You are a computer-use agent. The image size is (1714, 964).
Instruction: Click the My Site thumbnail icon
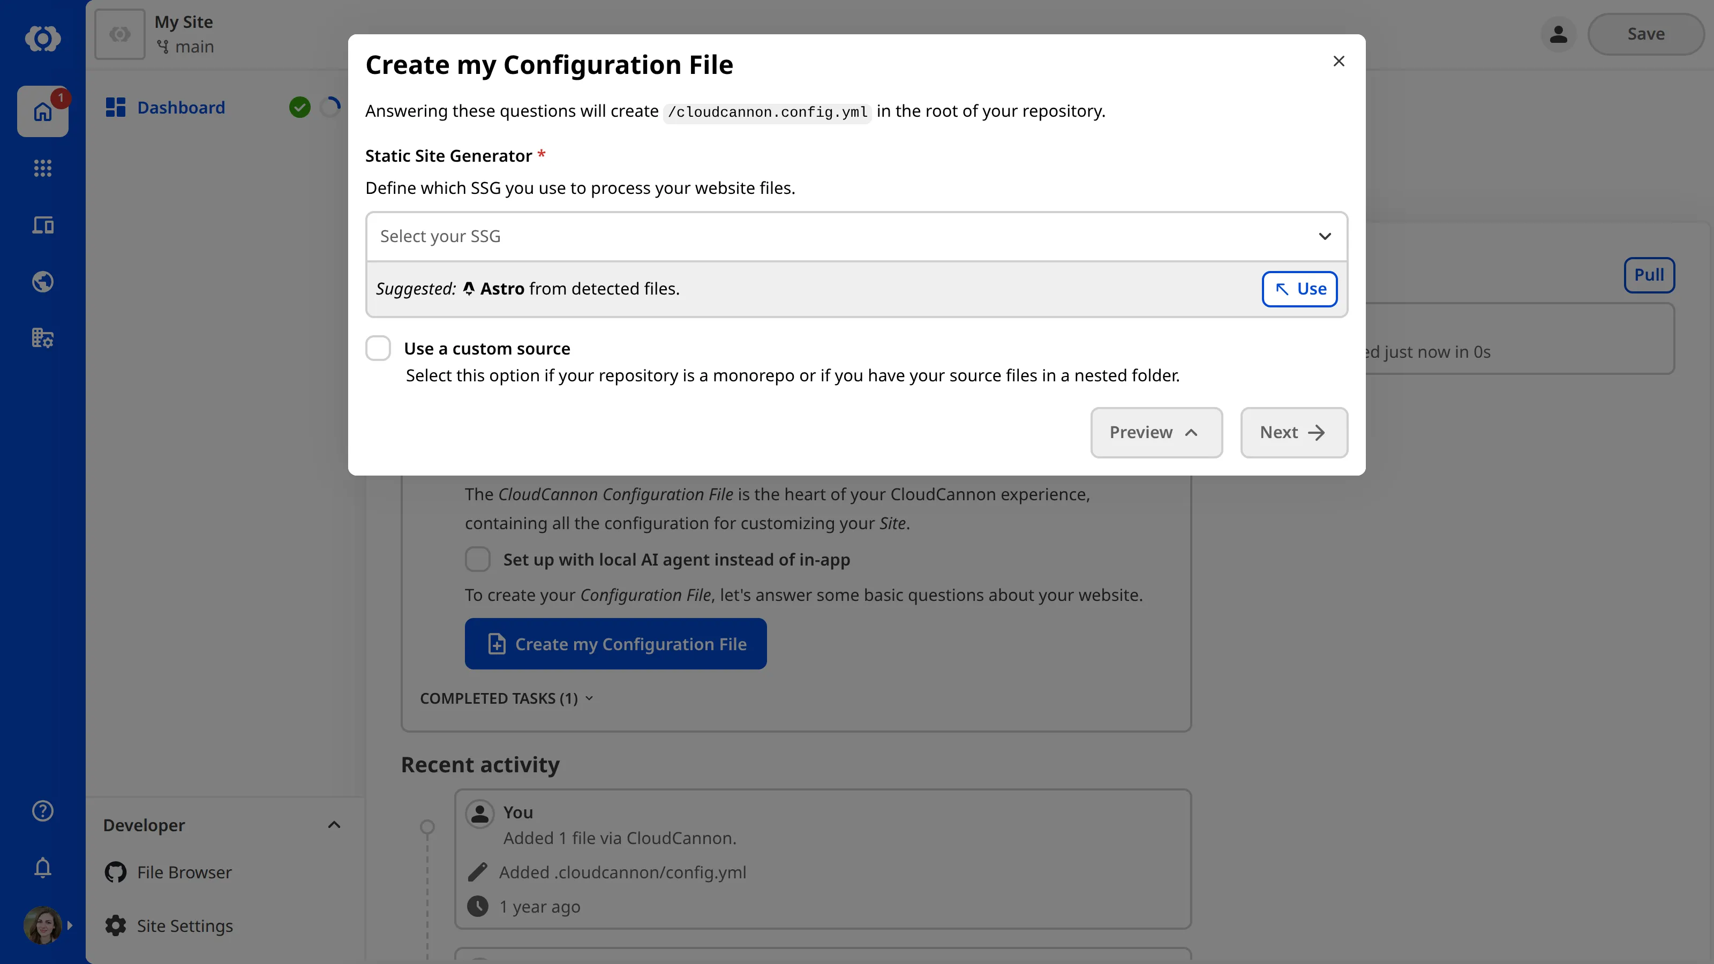120,34
